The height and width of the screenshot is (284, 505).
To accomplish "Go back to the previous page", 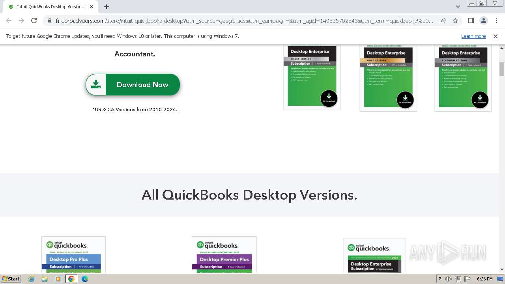I will [x=9, y=21].
